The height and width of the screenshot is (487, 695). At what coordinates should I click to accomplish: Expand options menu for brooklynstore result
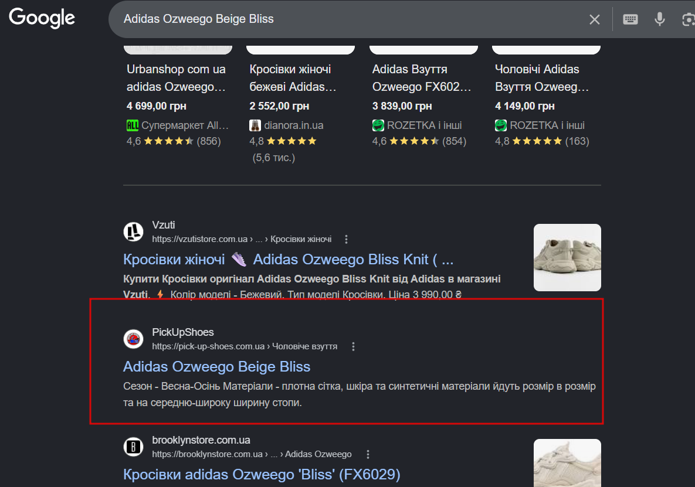tap(368, 454)
